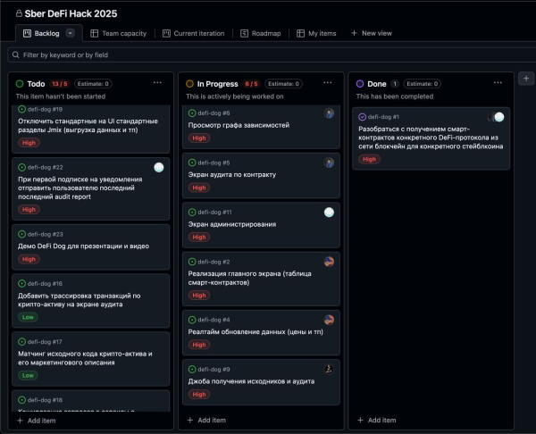
Task: Click open issue icon of defi-dog #17
Action: click(x=21, y=342)
